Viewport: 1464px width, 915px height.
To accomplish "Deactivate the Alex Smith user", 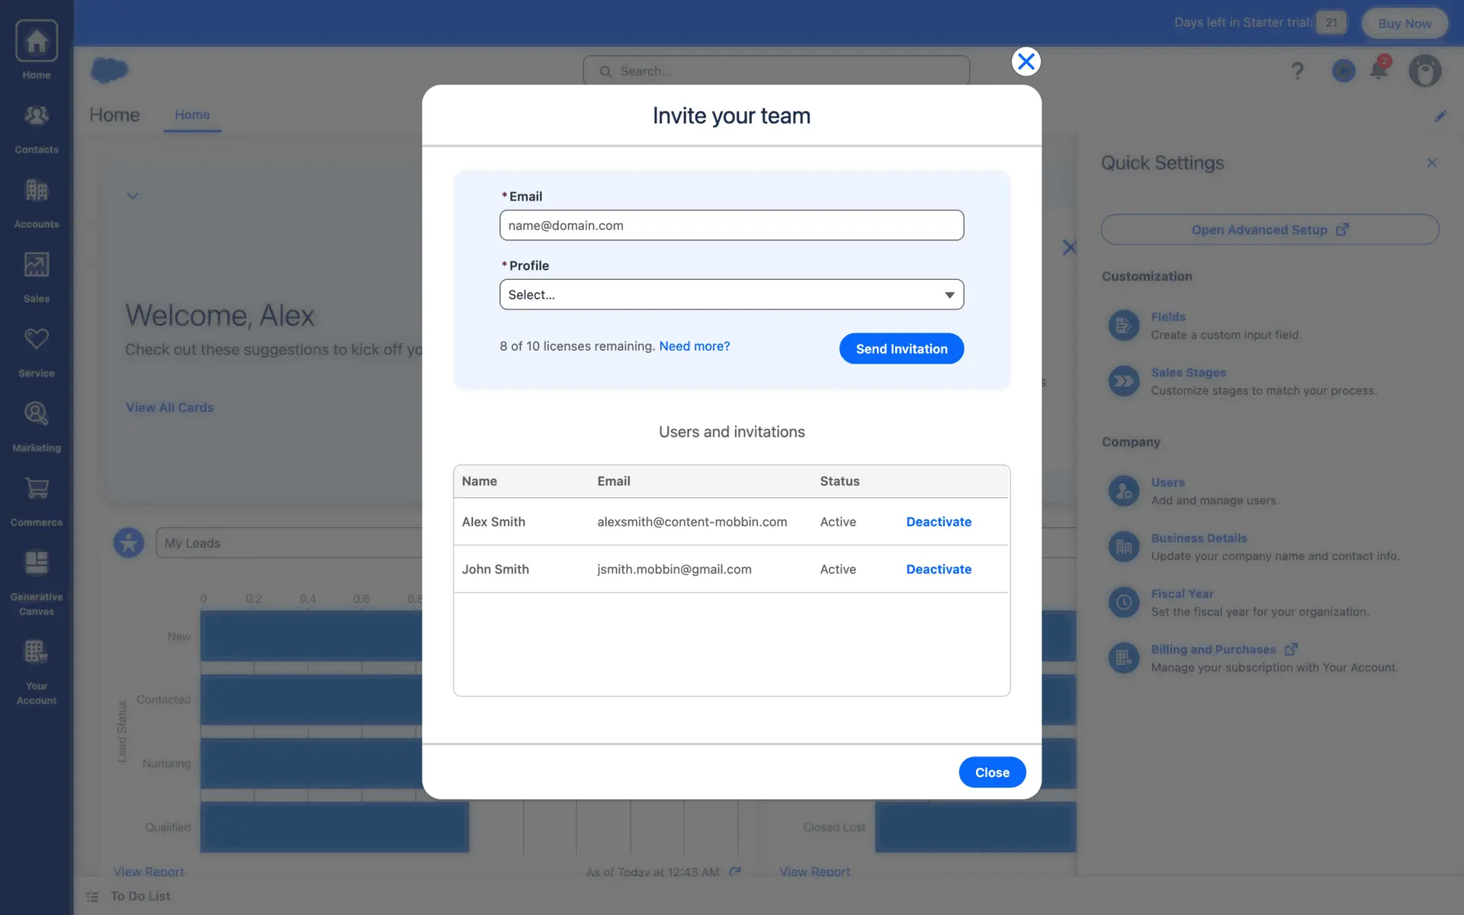I will tap(938, 522).
